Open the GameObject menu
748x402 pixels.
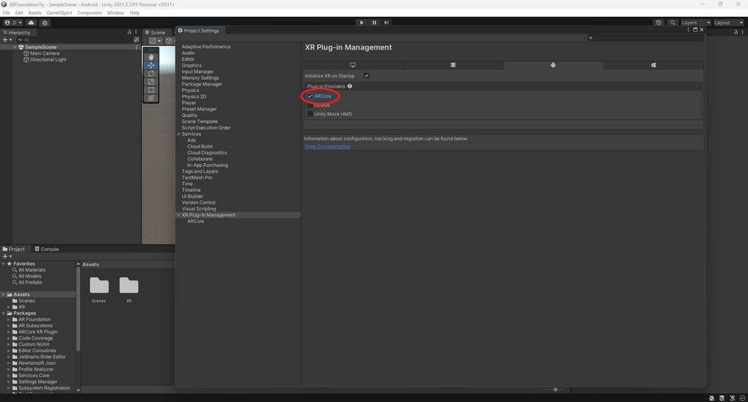[x=59, y=12]
